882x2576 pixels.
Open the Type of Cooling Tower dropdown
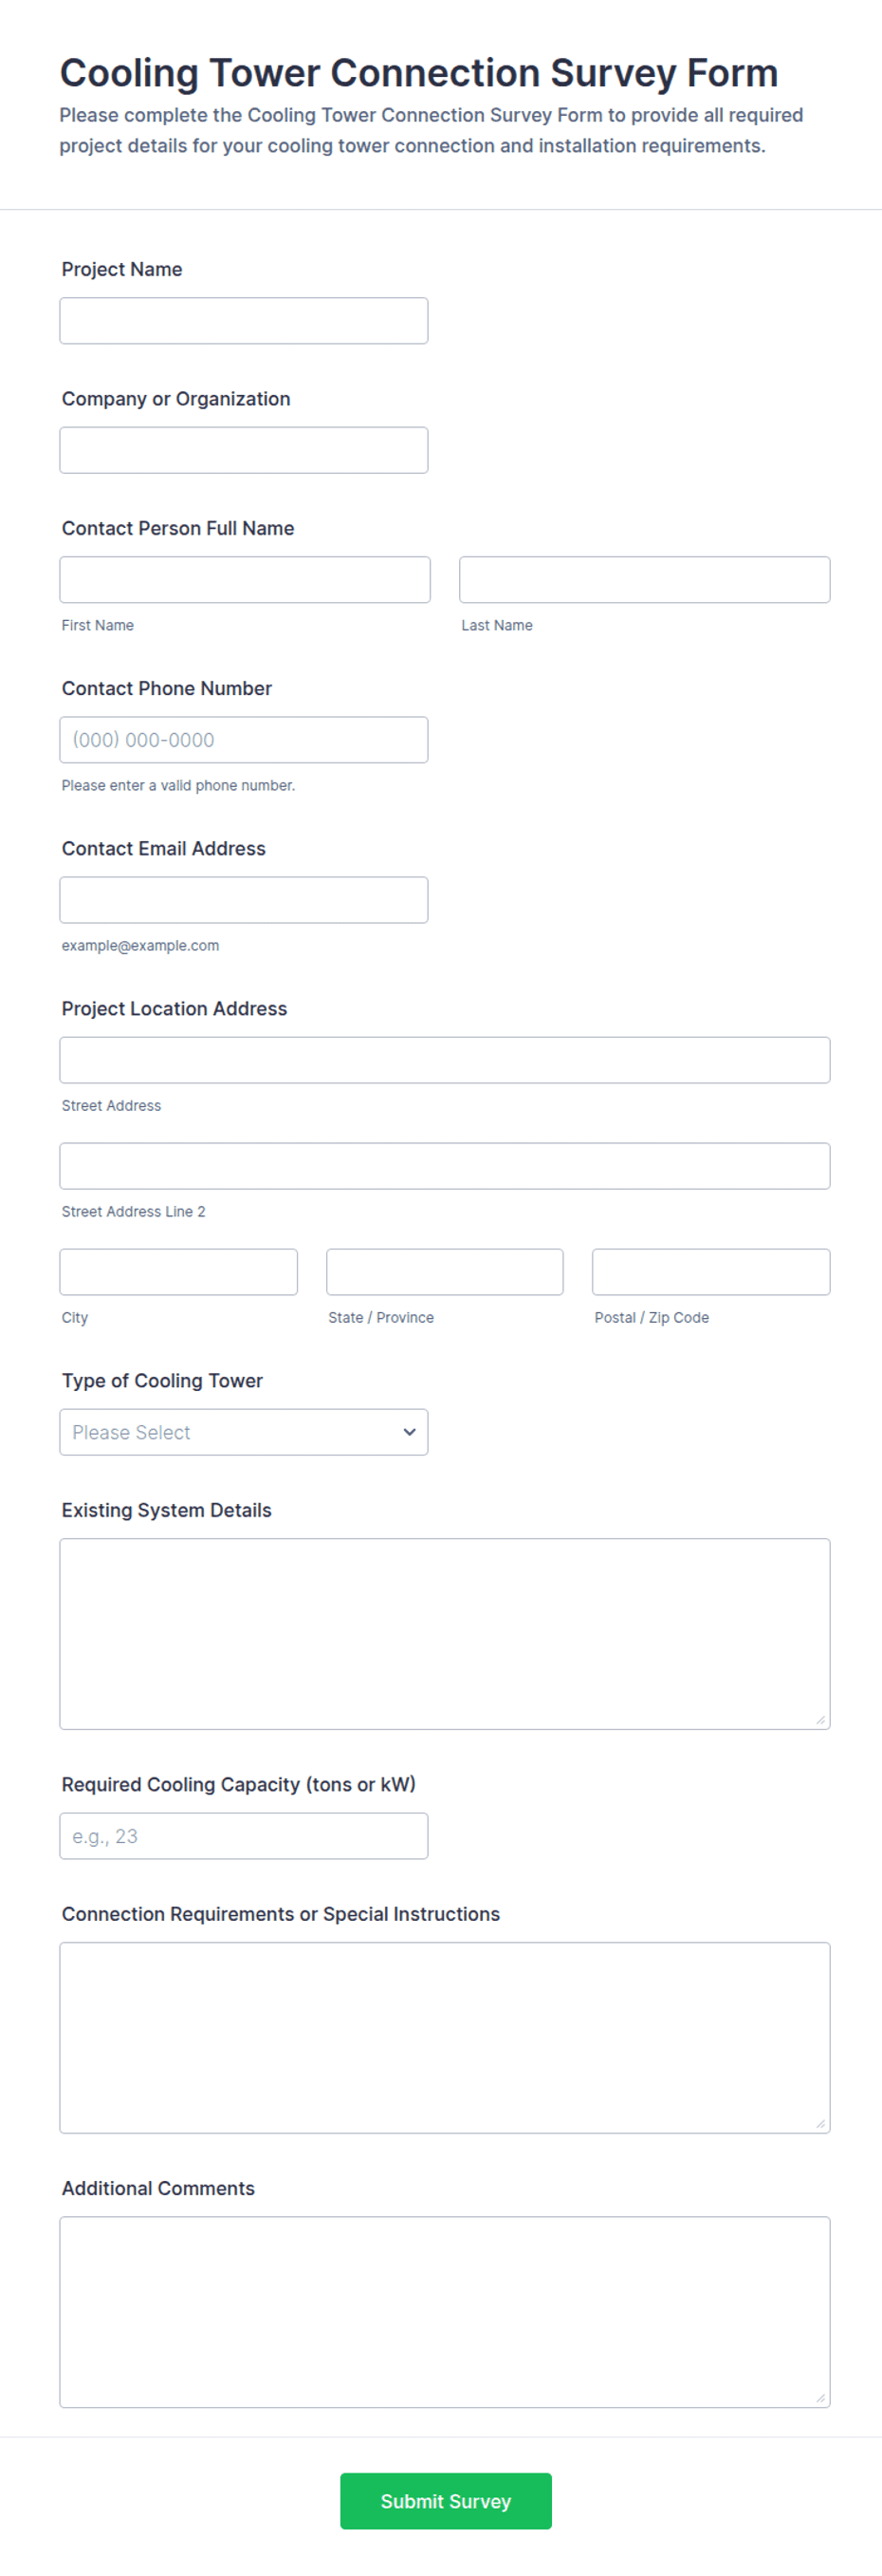coord(244,1432)
